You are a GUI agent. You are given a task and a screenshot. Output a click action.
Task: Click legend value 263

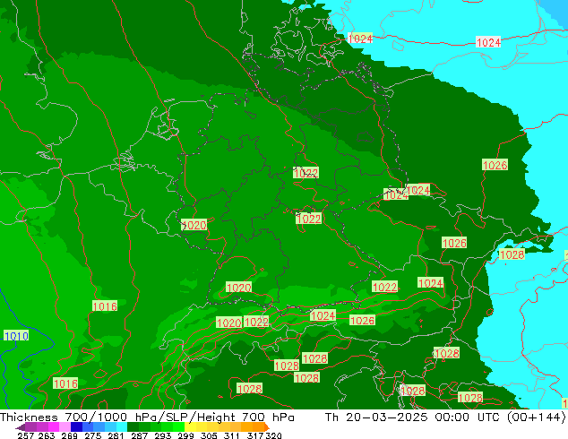tap(47, 435)
